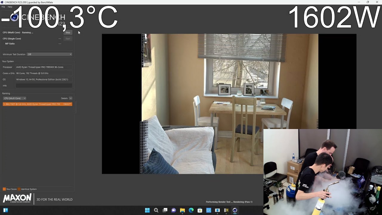382x215 pixels.
Task: Click the Identical System legend swatch
Action: click(x=19, y=189)
